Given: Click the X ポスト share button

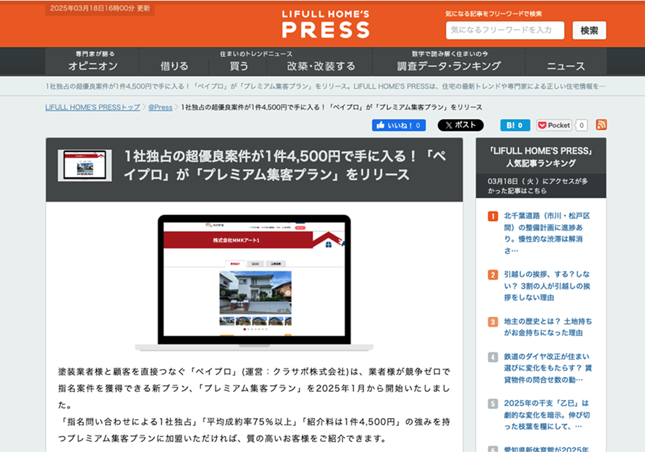Looking at the screenshot, I should coord(460,125).
